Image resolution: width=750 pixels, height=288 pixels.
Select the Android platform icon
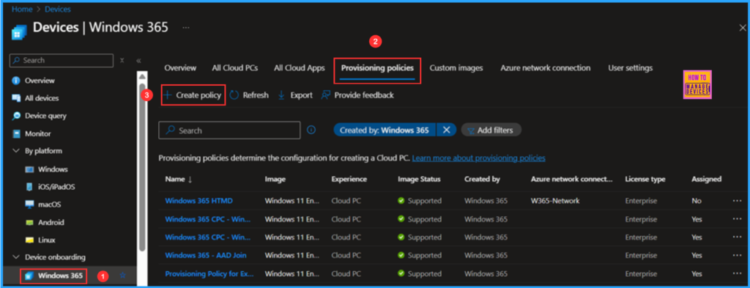click(29, 223)
